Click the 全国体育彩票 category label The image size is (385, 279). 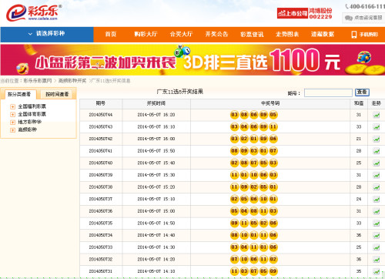pos(32,114)
